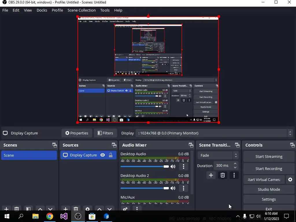Open Windows Start menu

pyautogui.click(x=7, y=216)
